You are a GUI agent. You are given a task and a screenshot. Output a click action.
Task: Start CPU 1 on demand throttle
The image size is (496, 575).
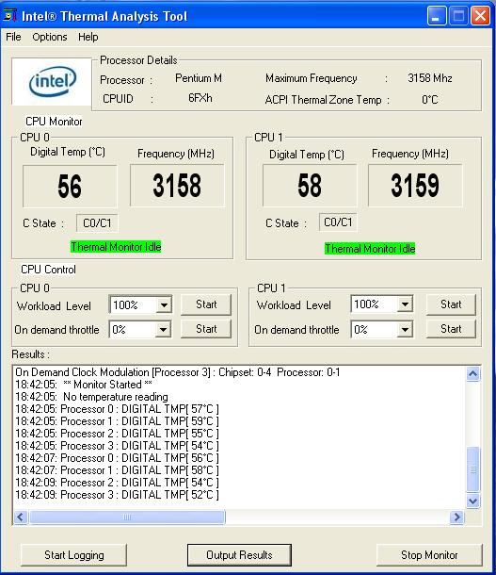click(451, 329)
